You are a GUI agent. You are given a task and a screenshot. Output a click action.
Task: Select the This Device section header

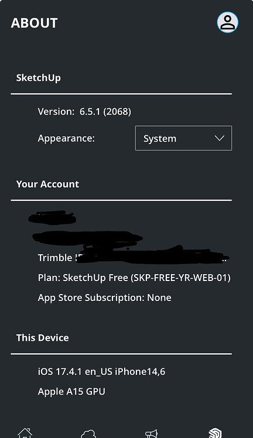click(42, 338)
